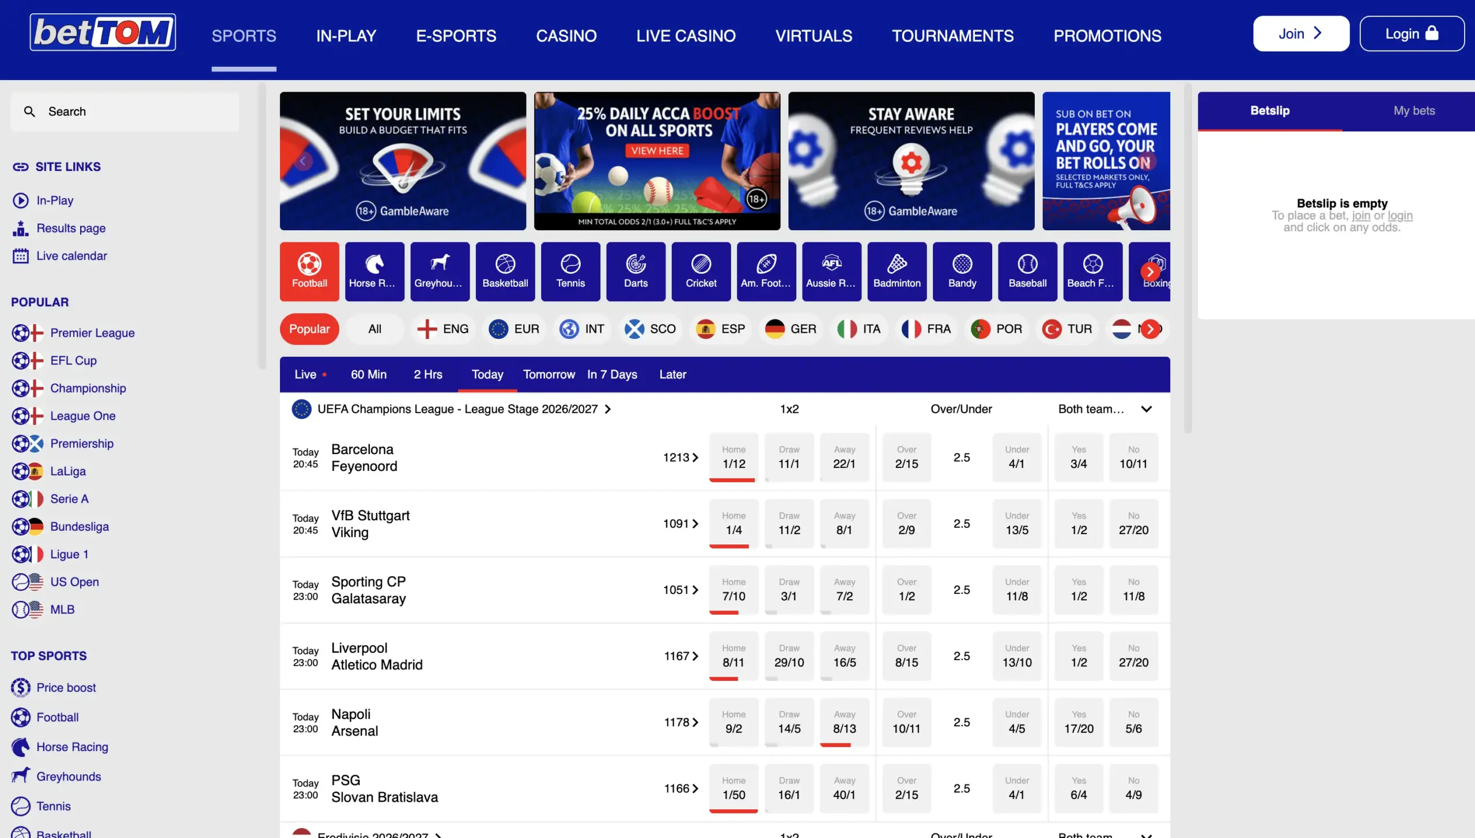Click the Join button

point(1301,33)
